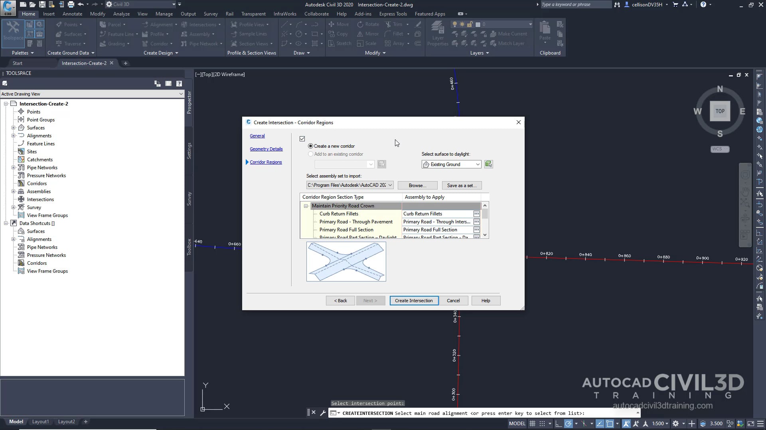Collapse the Maintain Priority Road Crown entry
The width and height of the screenshot is (766, 430).
[306, 206]
